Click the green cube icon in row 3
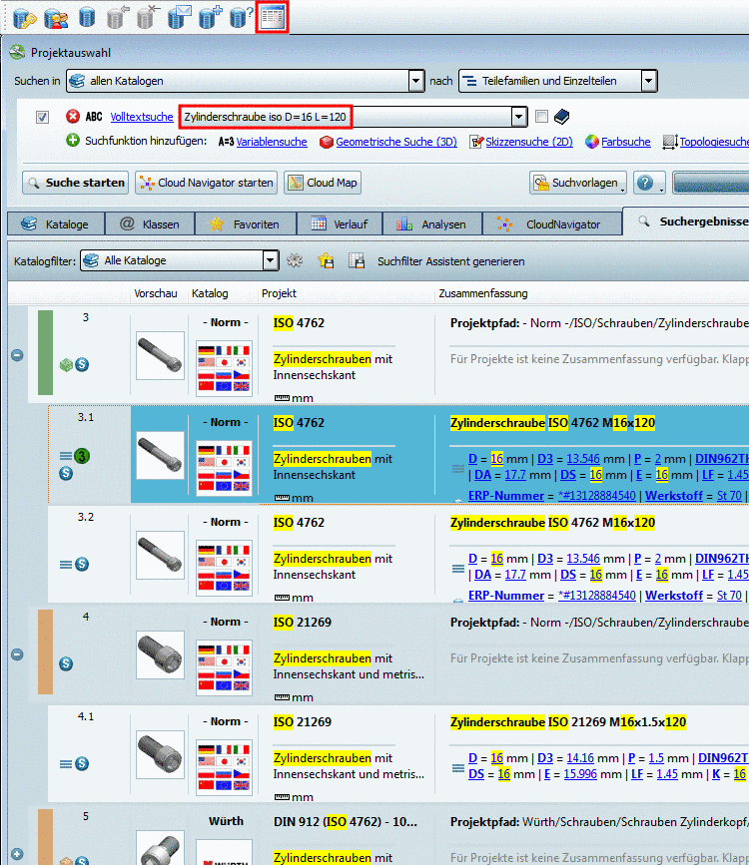This screenshot has width=749, height=865. [66, 364]
